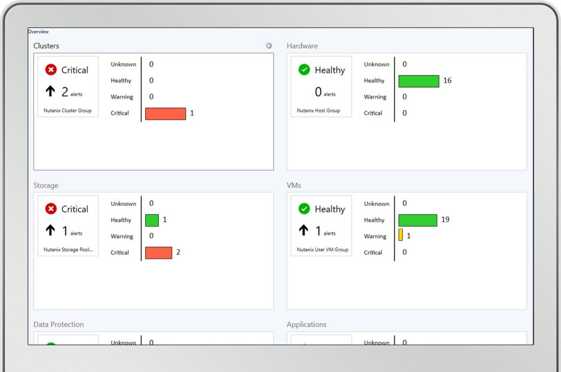This screenshot has width=561, height=372.
Task: Click the red Critical status icon in Clusters
Action: [51, 70]
